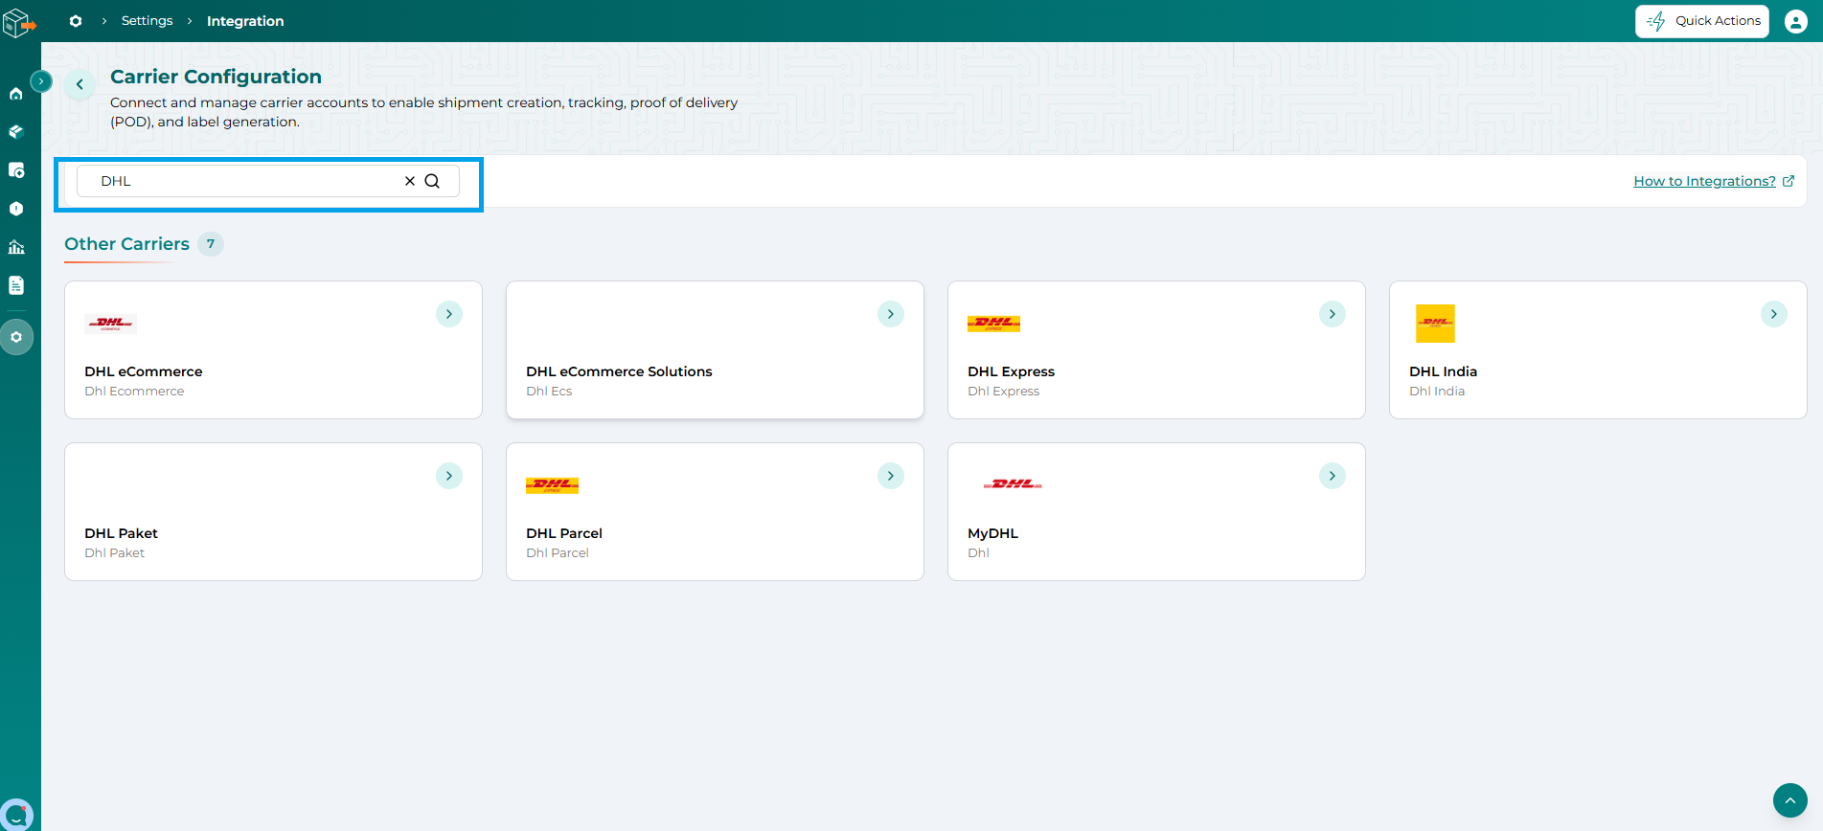Open DHL Express with its arrow button
Screen dimensions: 1823x831
point(1333,314)
